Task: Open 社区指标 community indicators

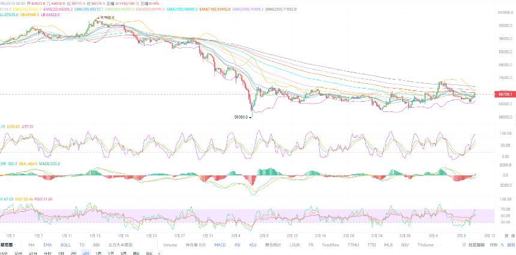Action: tap(477, 245)
